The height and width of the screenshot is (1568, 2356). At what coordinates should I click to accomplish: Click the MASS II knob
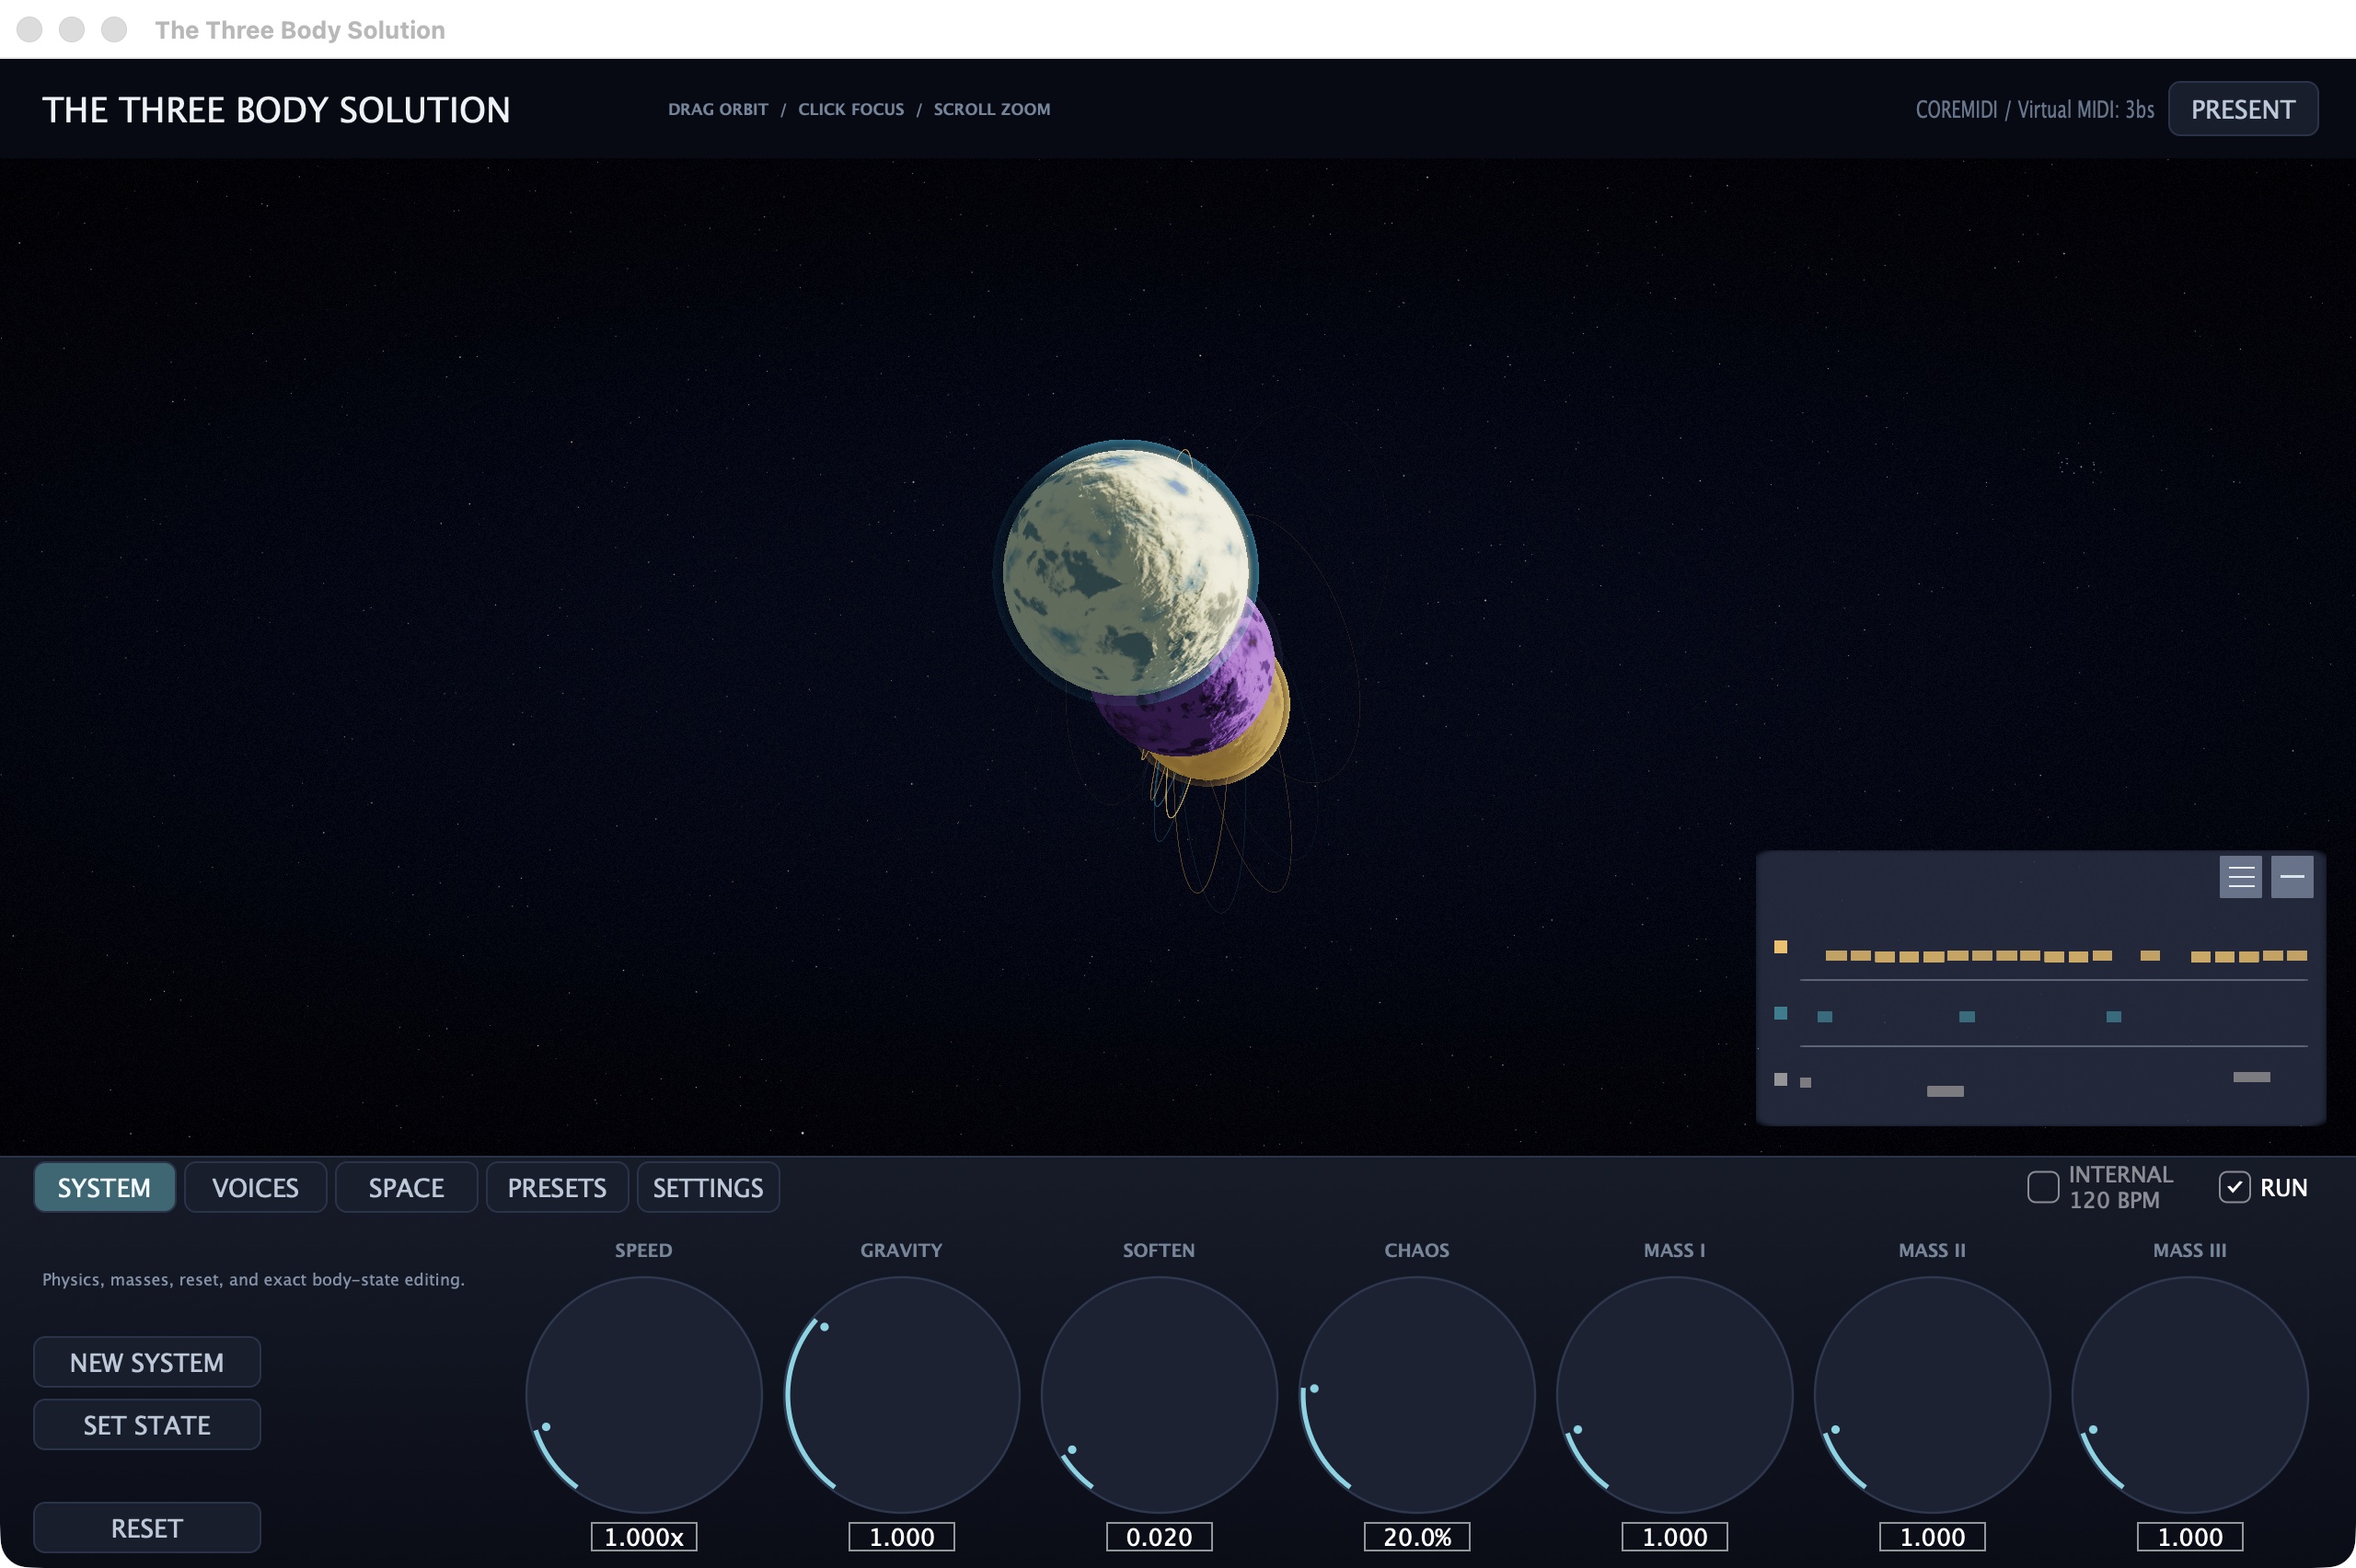(1932, 1395)
